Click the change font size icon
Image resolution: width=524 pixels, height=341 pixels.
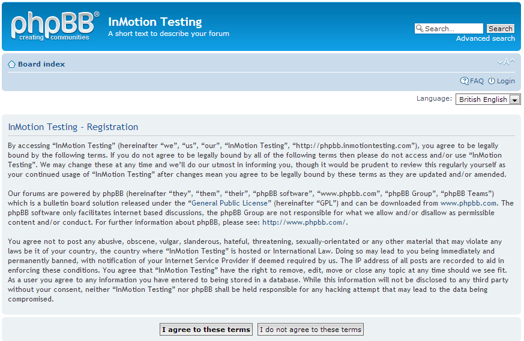[506, 62]
